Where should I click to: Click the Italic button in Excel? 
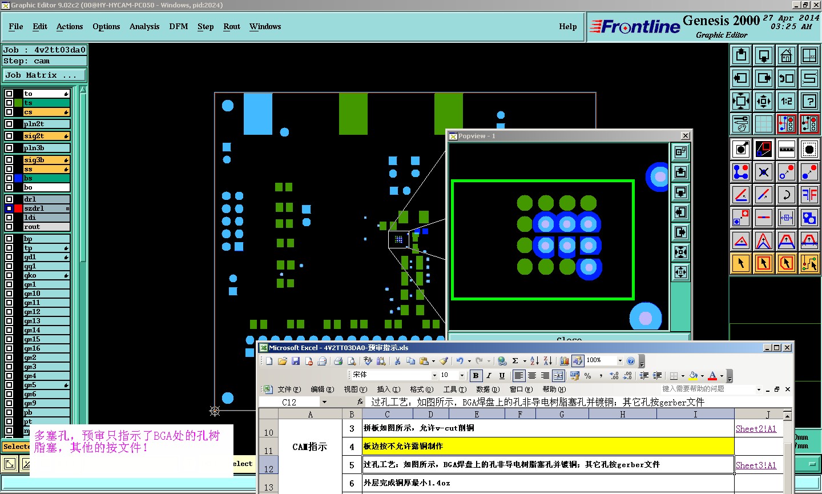(489, 375)
